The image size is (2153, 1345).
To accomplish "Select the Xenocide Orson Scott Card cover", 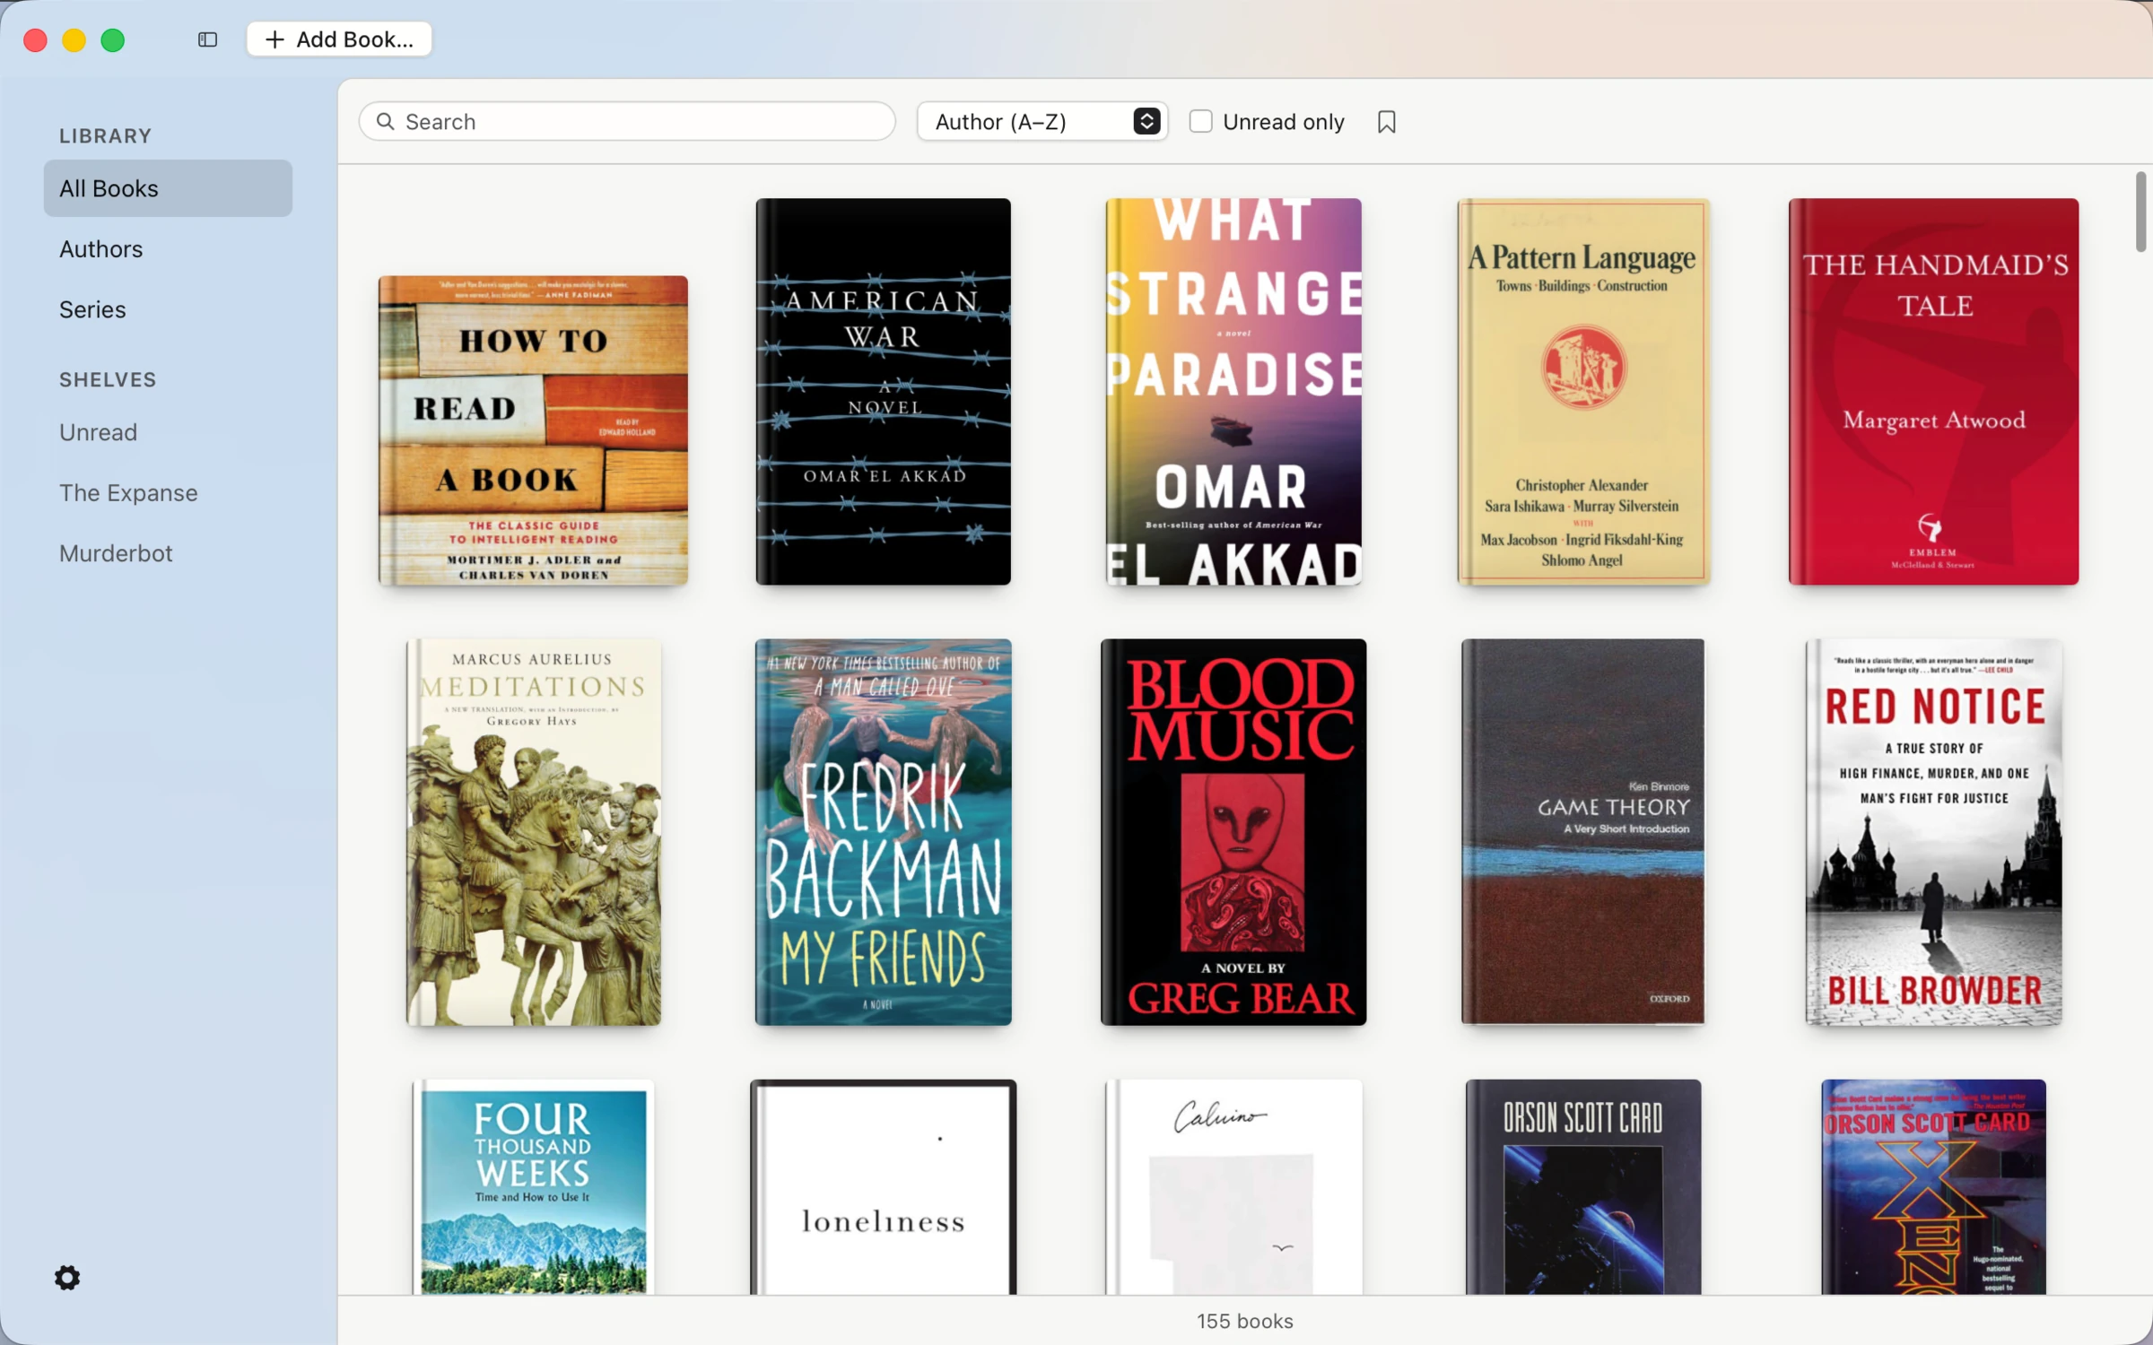I will coord(1933,1186).
